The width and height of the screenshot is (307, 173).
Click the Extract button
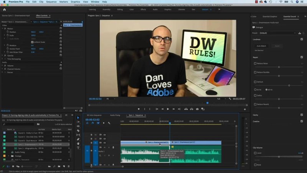tap(191, 109)
